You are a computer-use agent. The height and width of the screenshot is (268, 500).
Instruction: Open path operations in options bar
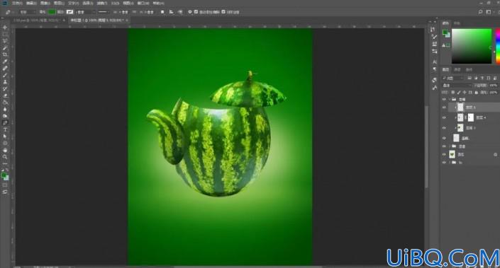pos(162,12)
